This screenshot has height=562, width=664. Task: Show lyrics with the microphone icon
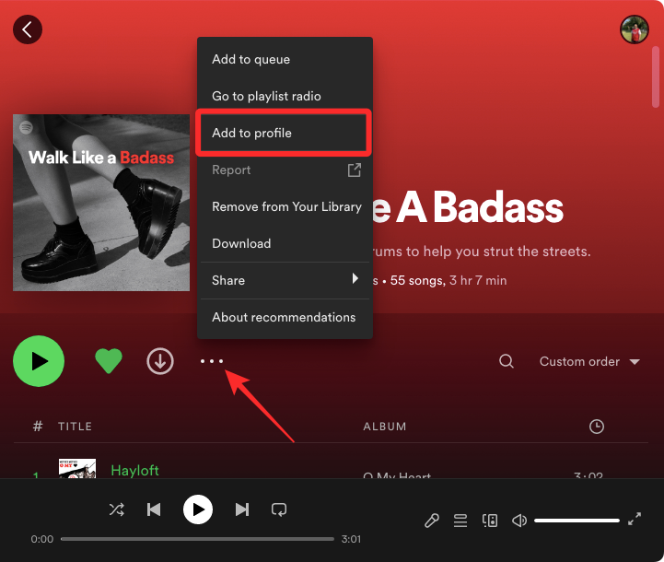pyautogui.click(x=432, y=521)
